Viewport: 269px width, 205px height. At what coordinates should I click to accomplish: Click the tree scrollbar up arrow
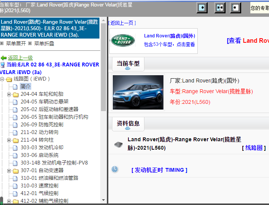pos(103,20)
